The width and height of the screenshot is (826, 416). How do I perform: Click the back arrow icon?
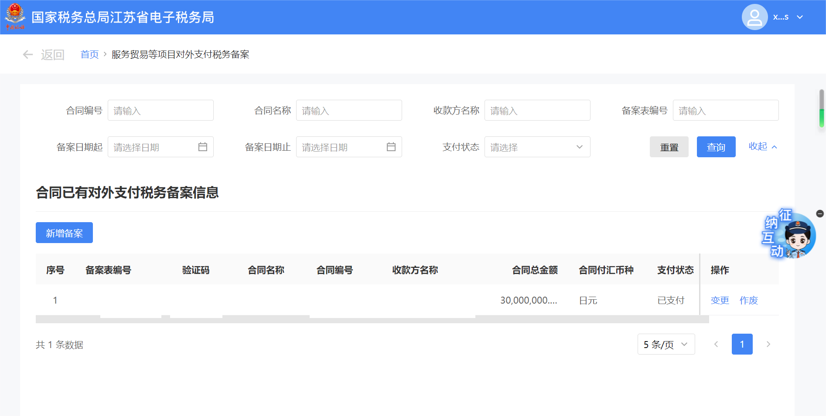point(28,54)
